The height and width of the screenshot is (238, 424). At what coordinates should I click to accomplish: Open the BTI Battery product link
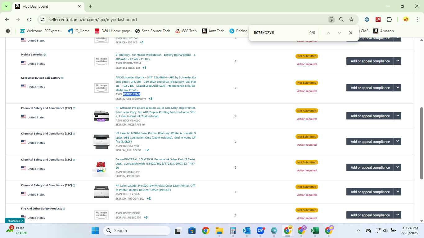tap(156, 57)
